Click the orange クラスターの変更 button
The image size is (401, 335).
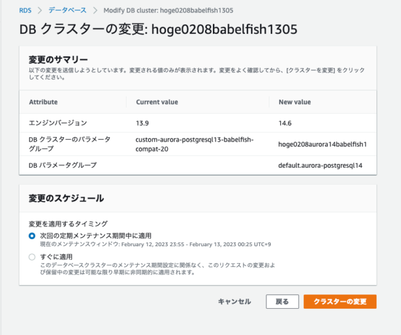[x=340, y=302]
